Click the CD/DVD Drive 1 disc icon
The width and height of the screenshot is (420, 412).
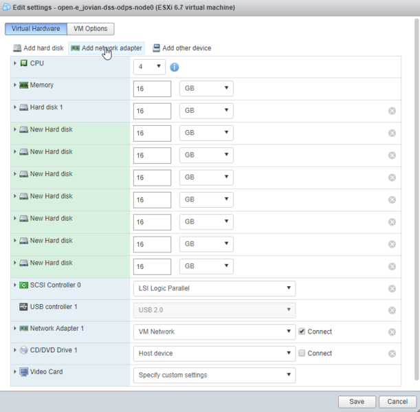(24, 350)
